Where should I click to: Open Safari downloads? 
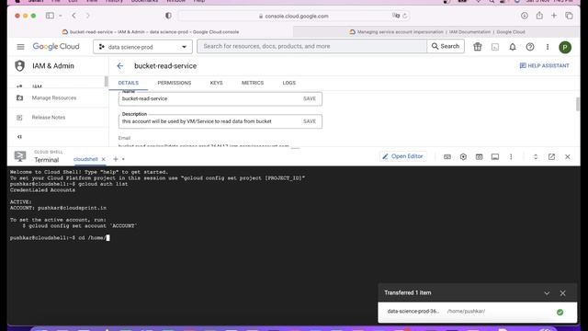tap(525, 16)
